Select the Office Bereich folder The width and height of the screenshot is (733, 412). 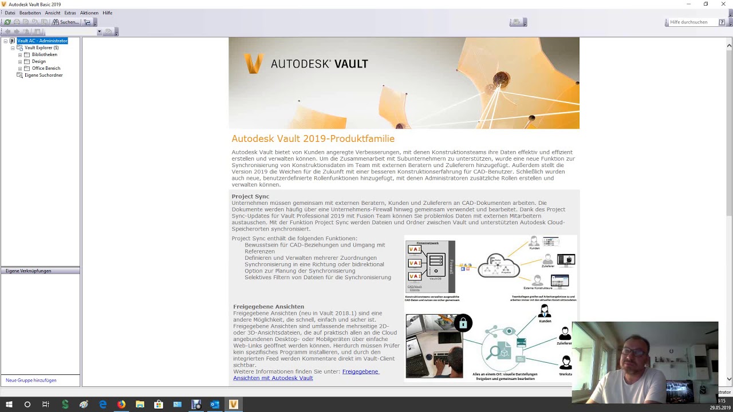46,68
